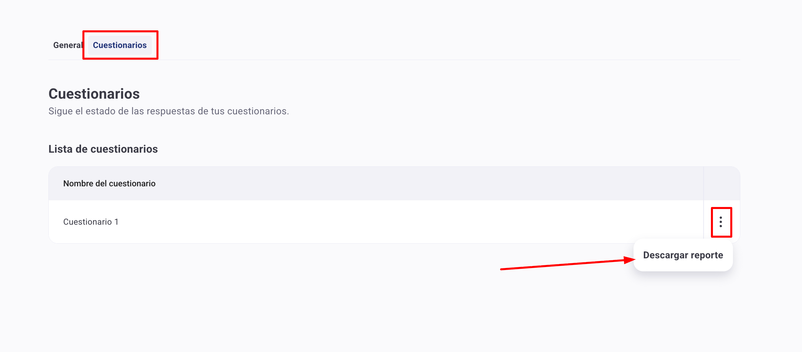This screenshot has height=352, width=802.
Task: Click the red arrow pointing at Descargar reporte
Action: [567, 264]
